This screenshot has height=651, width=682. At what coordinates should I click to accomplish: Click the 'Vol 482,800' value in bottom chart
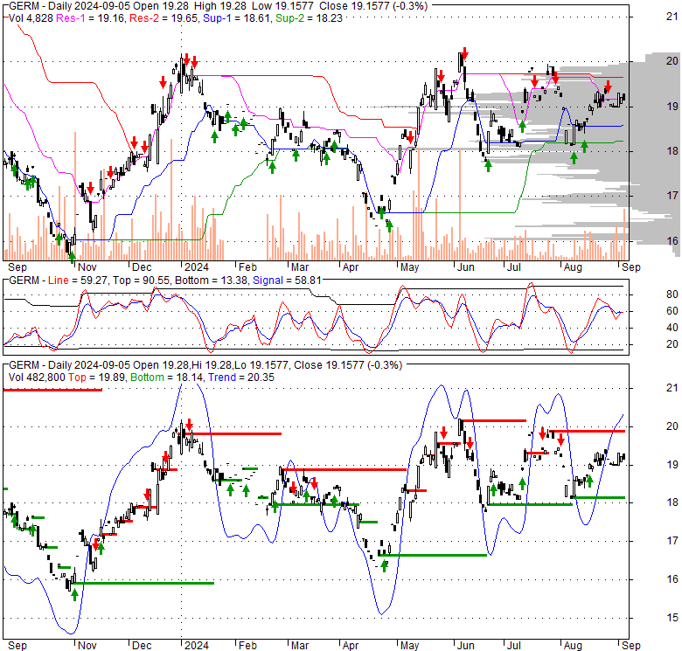[37, 377]
